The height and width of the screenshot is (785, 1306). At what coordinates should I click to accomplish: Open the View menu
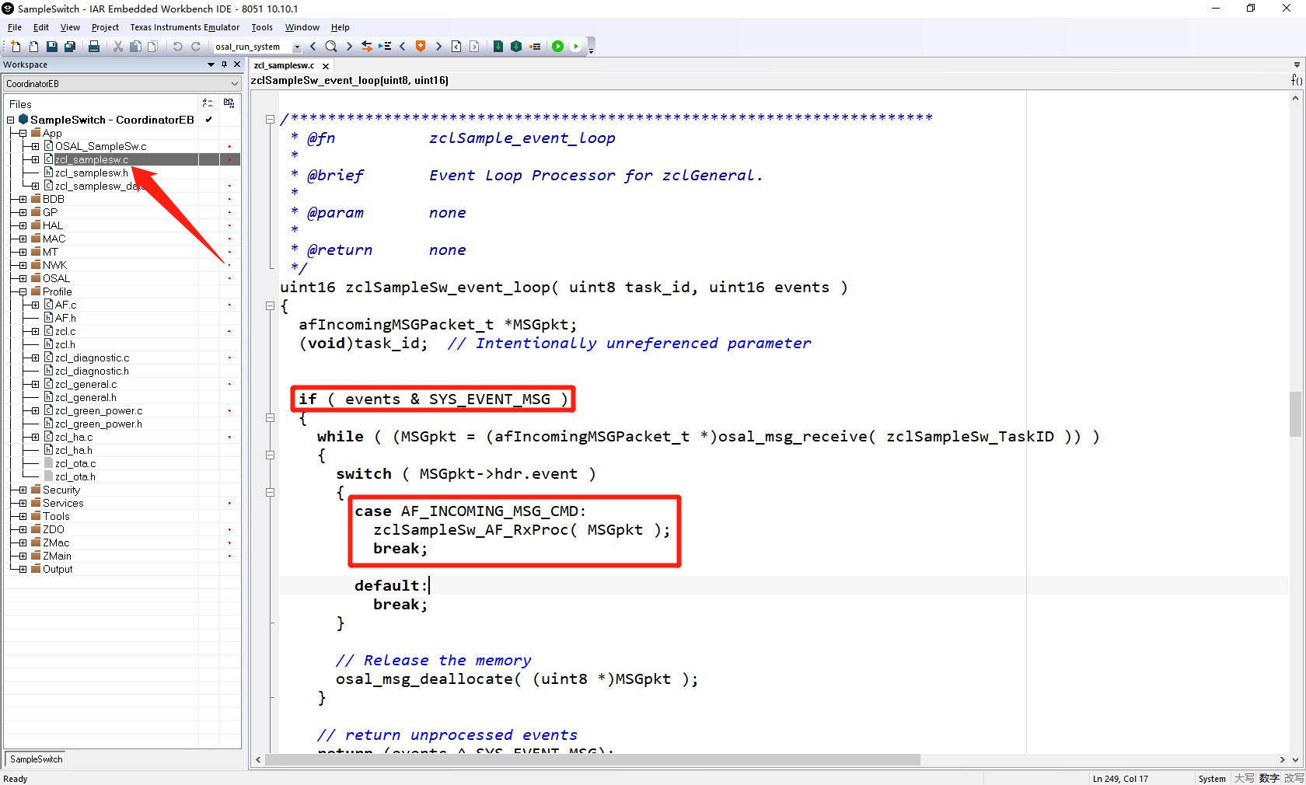pyautogui.click(x=70, y=27)
